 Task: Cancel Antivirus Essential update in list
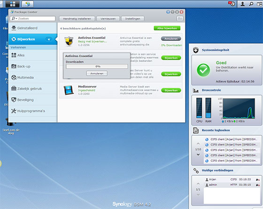click(171, 39)
